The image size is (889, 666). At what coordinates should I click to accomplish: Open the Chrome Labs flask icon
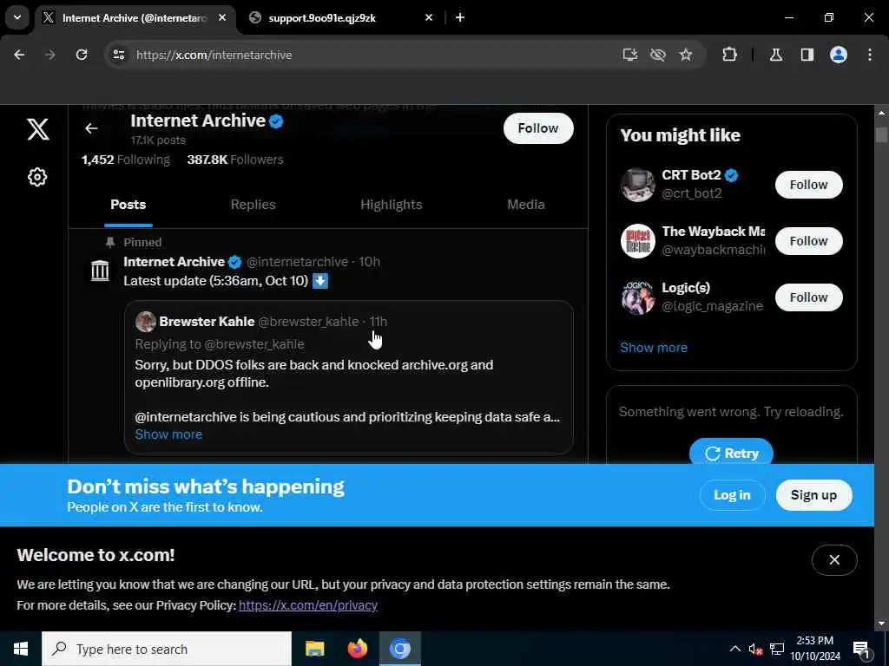[x=776, y=55]
